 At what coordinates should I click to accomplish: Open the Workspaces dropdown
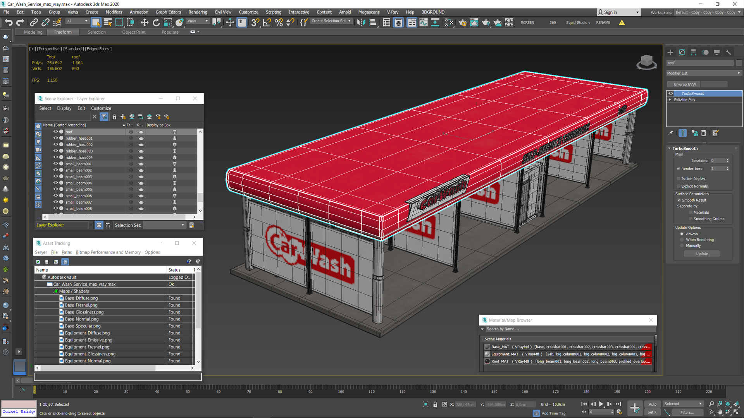tap(708, 12)
